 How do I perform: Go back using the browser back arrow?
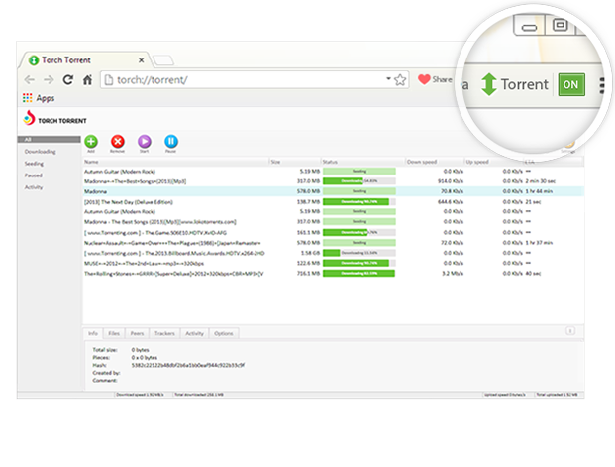coord(30,80)
